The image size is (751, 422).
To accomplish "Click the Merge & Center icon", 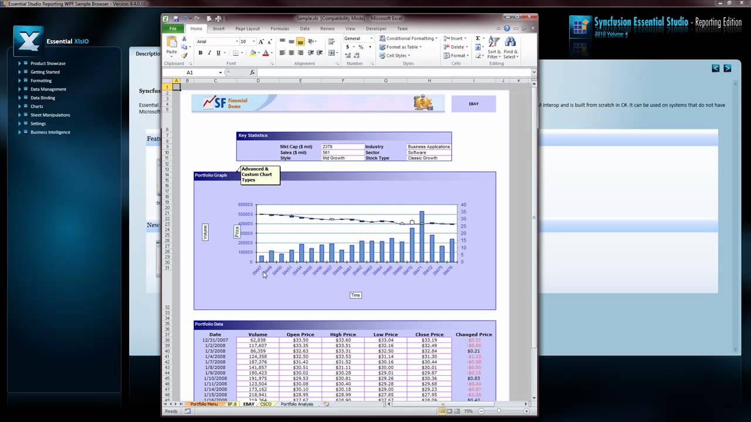I will [x=331, y=53].
